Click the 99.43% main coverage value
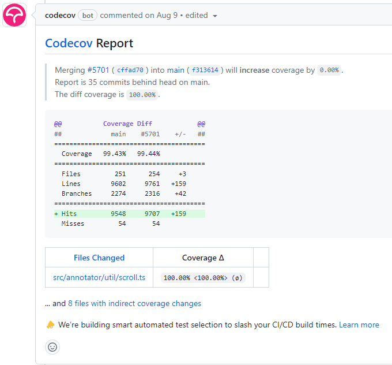This screenshot has height=365, width=392. coord(115,154)
